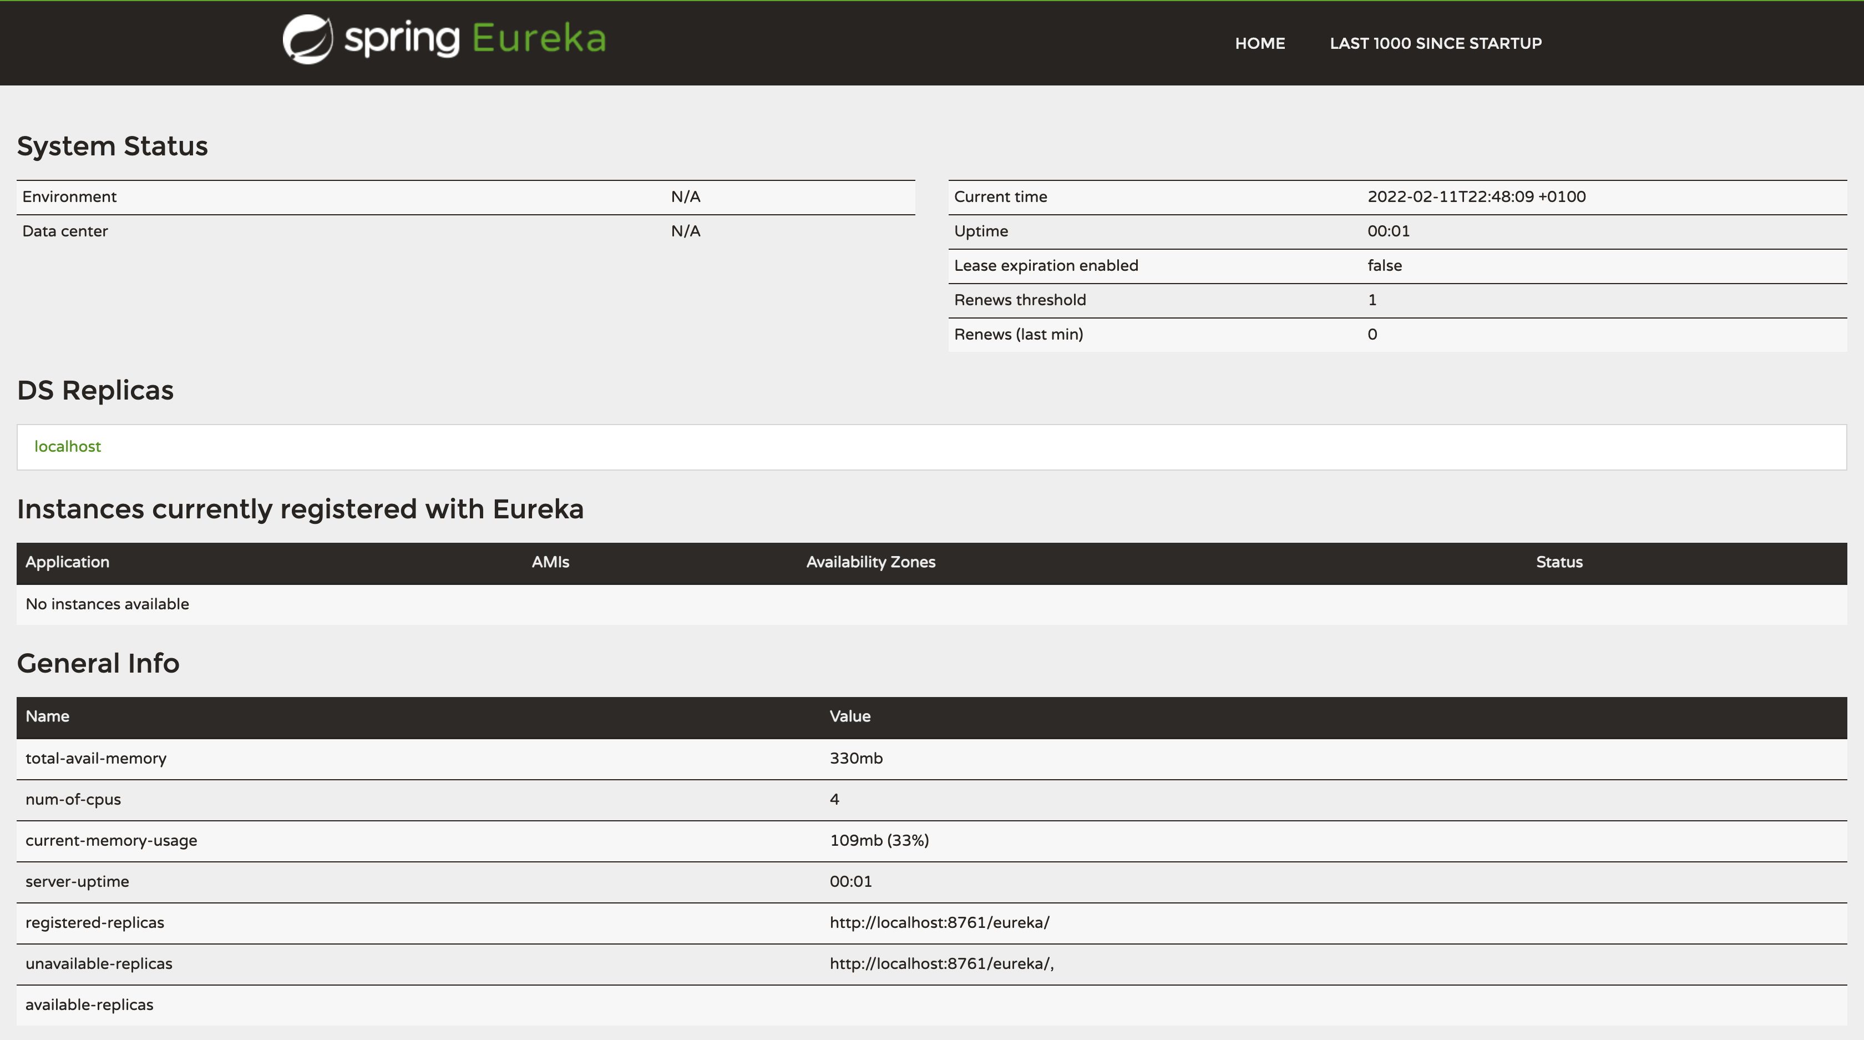1864x1040 pixels.
Task: Click the Status column header
Action: click(x=1559, y=562)
